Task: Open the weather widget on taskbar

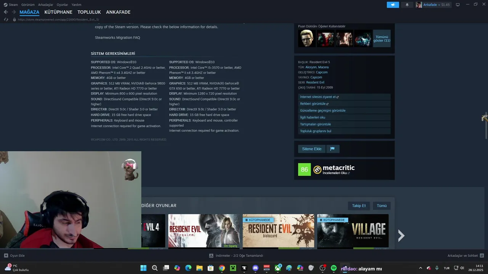Action: pyautogui.click(x=16, y=268)
